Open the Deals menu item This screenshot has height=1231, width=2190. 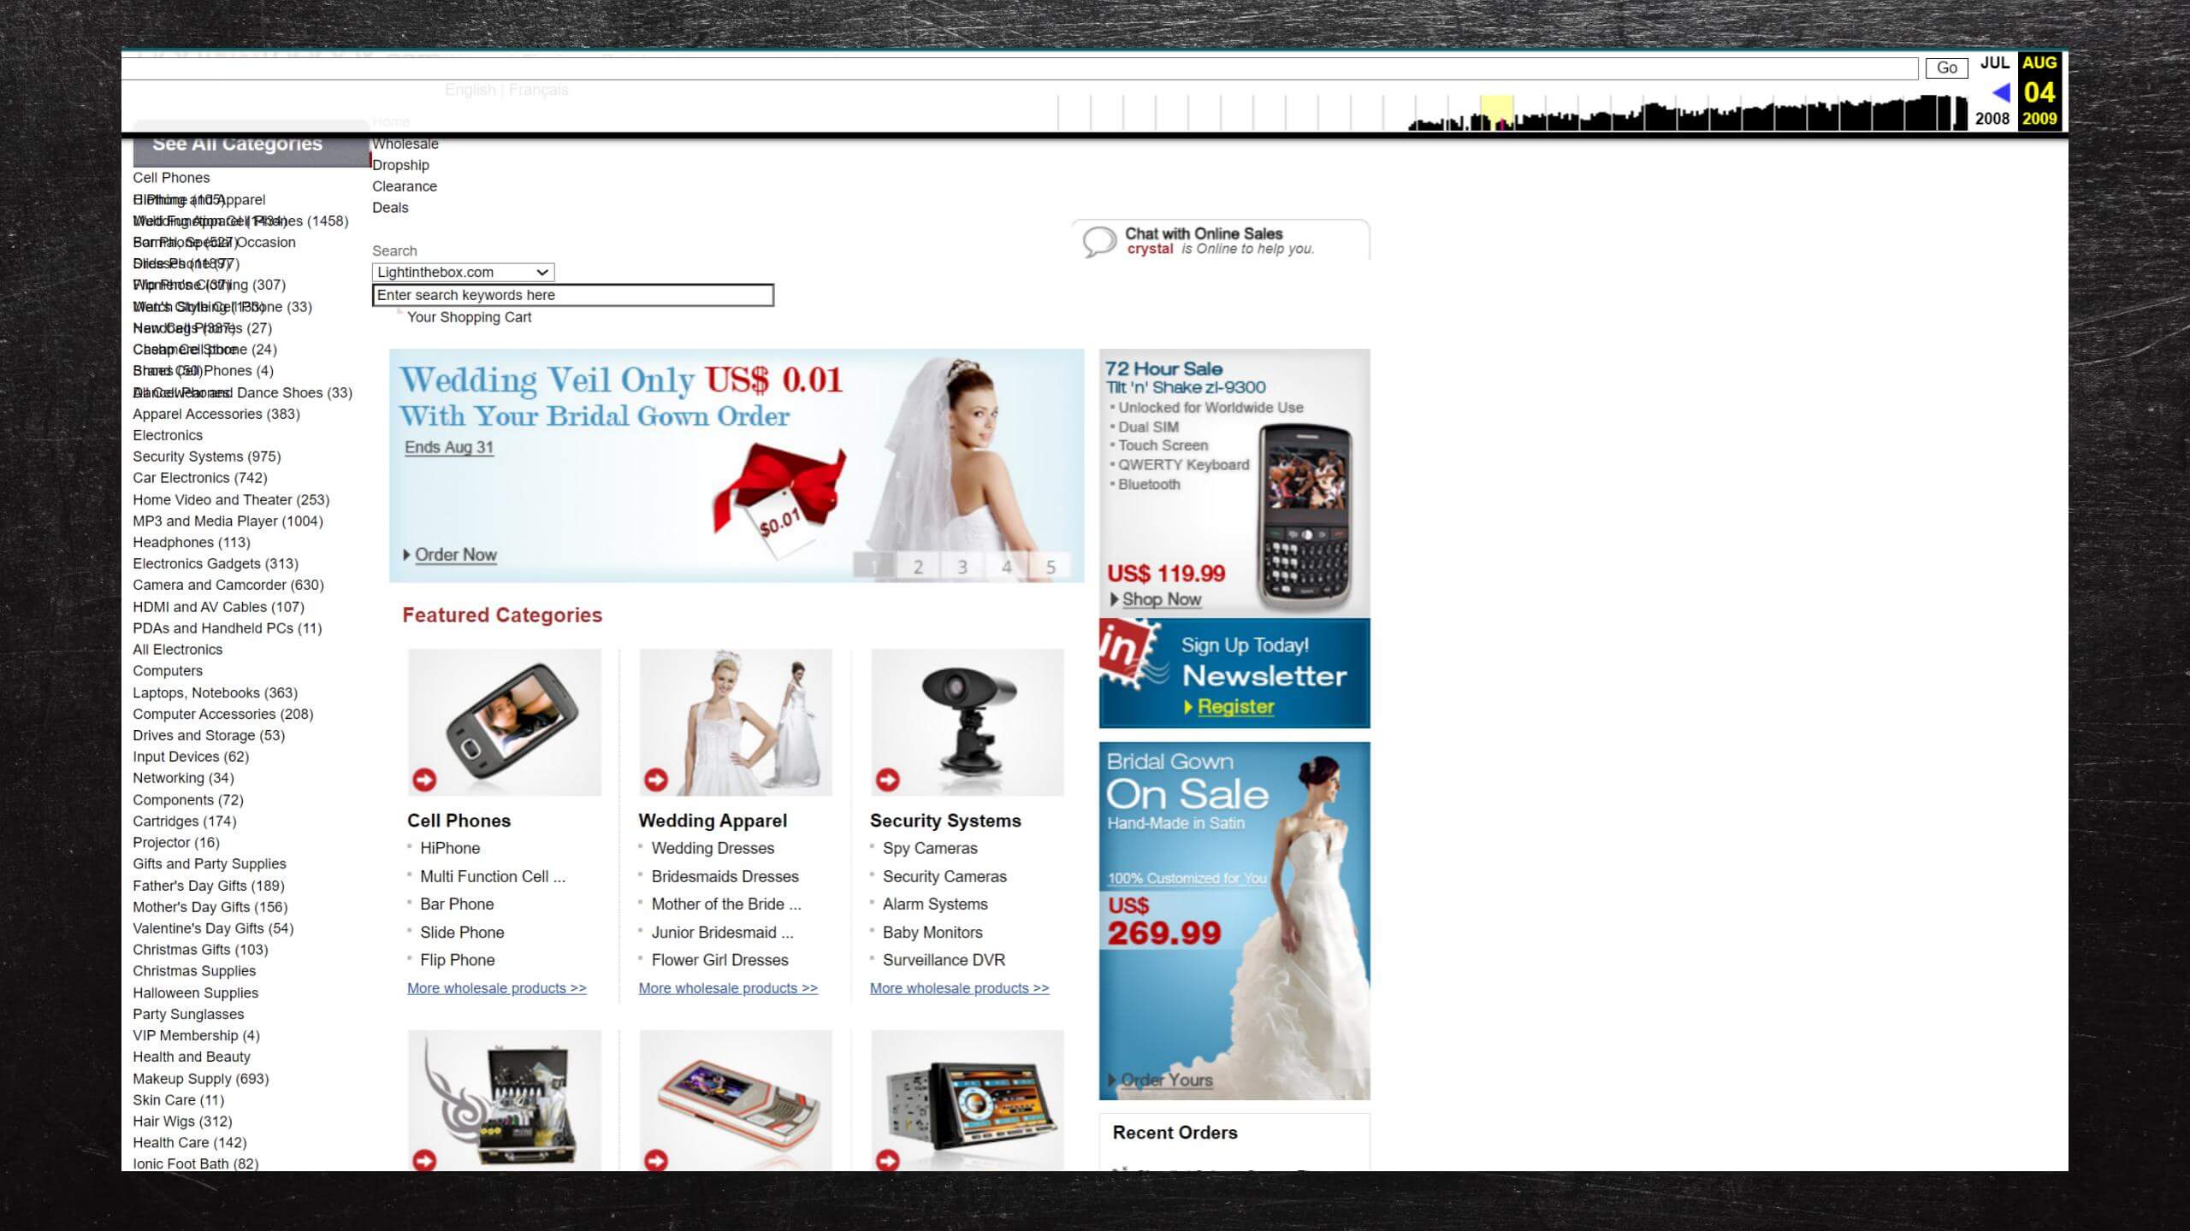pos(390,208)
